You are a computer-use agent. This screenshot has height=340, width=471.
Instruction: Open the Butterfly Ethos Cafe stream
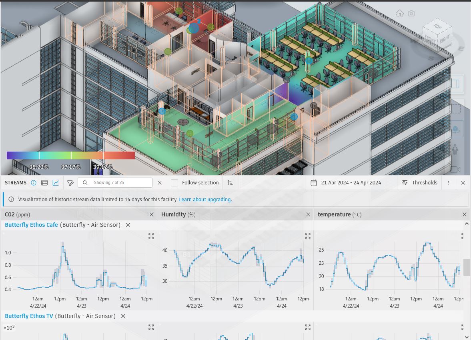point(31,225)
